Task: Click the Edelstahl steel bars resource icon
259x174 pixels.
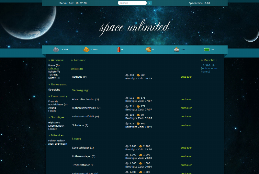Action: 56,50
